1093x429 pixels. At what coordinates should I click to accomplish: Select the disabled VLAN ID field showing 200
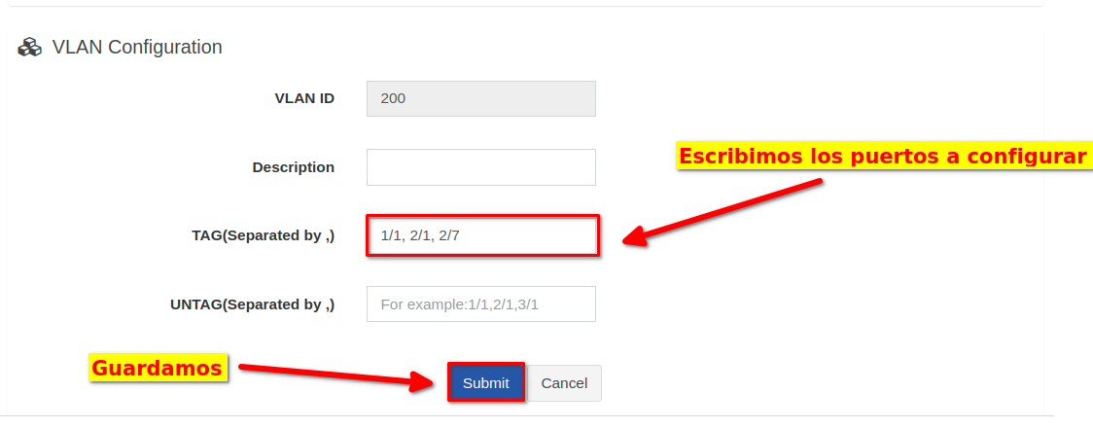(x=480, y=98)
